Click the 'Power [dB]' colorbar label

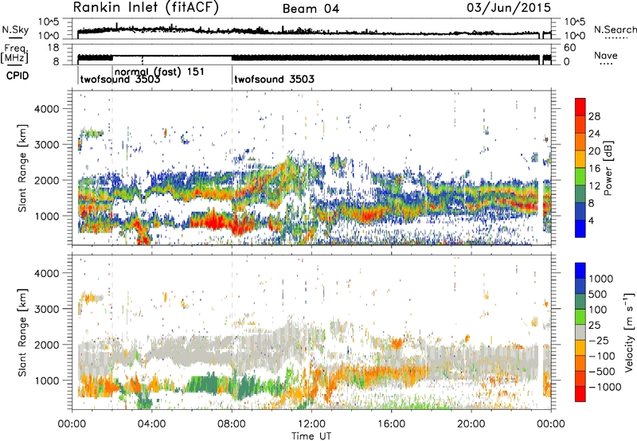pyautogui.click(x=608, y=168)
